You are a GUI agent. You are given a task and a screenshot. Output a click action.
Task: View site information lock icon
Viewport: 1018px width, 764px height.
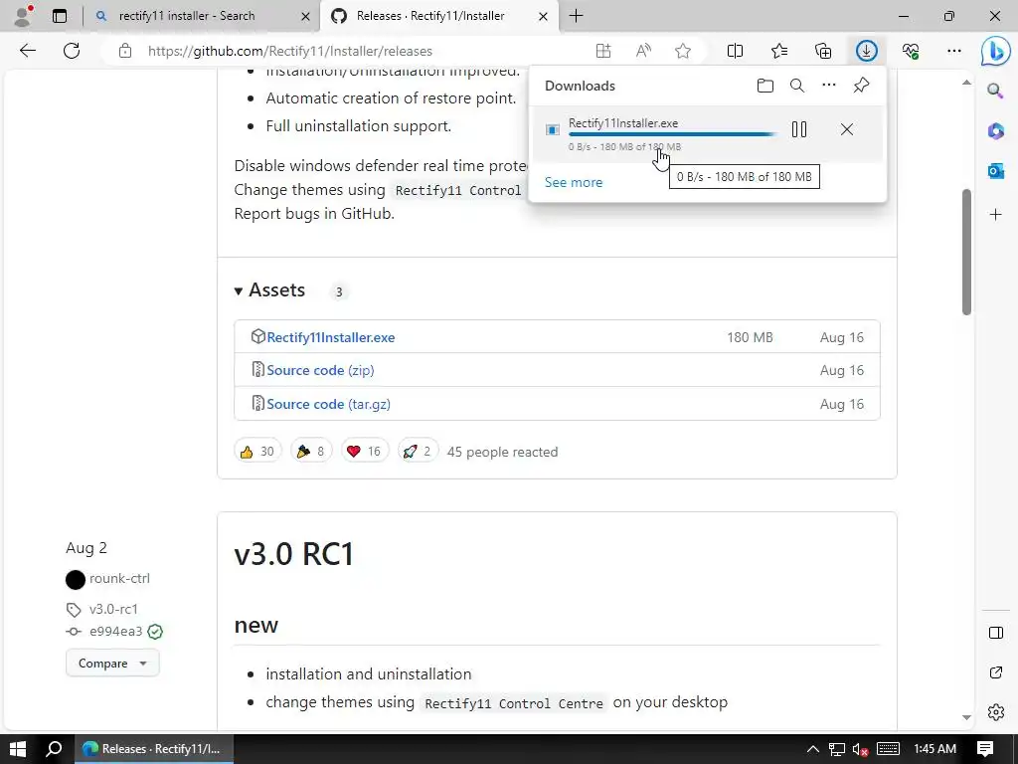click(x=125, y=51)
